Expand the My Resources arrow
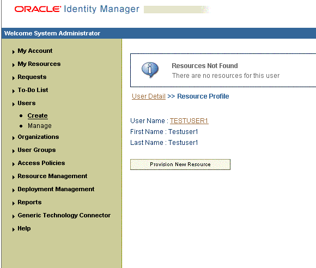Image resolution: width=316 pixels, height=268 pixels. point(13,65)
